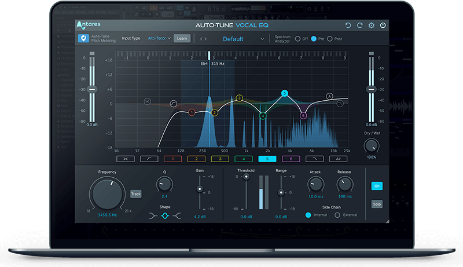The image size is (463, 267).
Task: Click the Q knob
Action: click(x=164, y=184)
